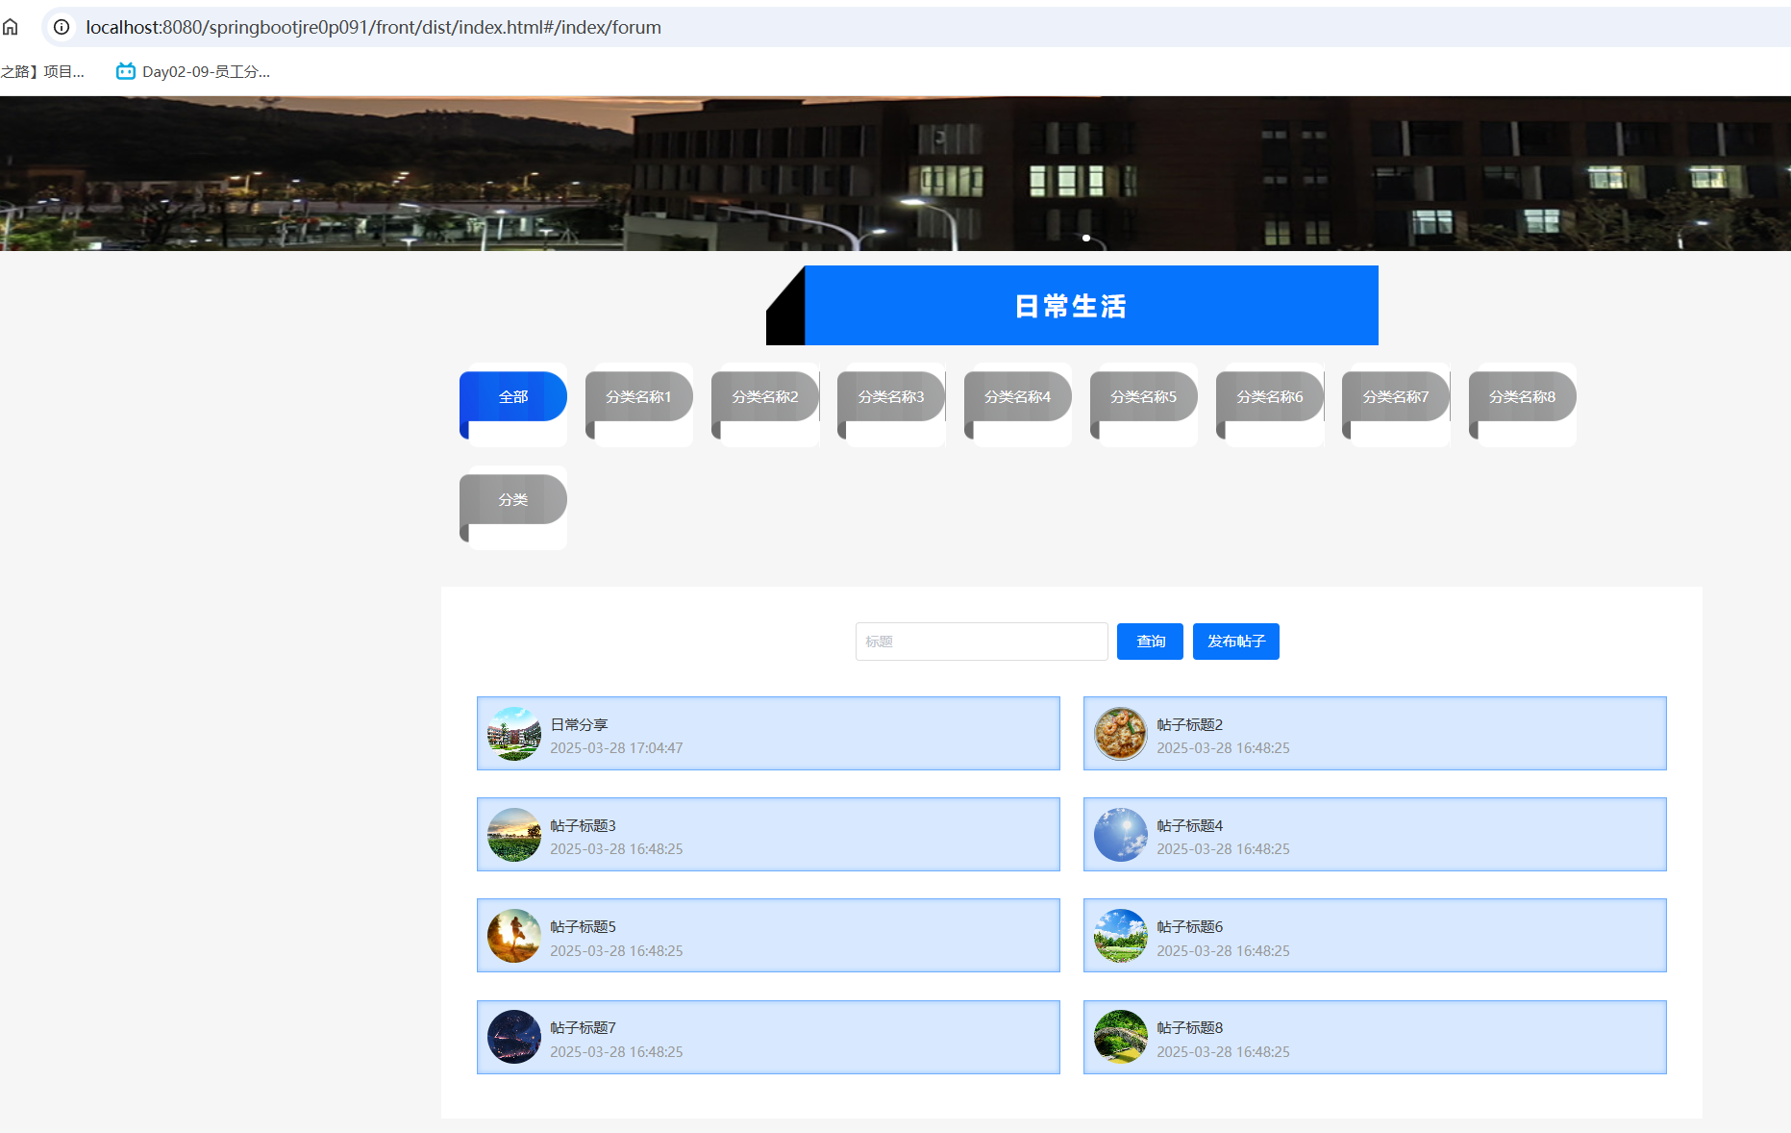Click the blue sky avatar of 帖子标题4

pyautogui.click(x=1120, y=835)
